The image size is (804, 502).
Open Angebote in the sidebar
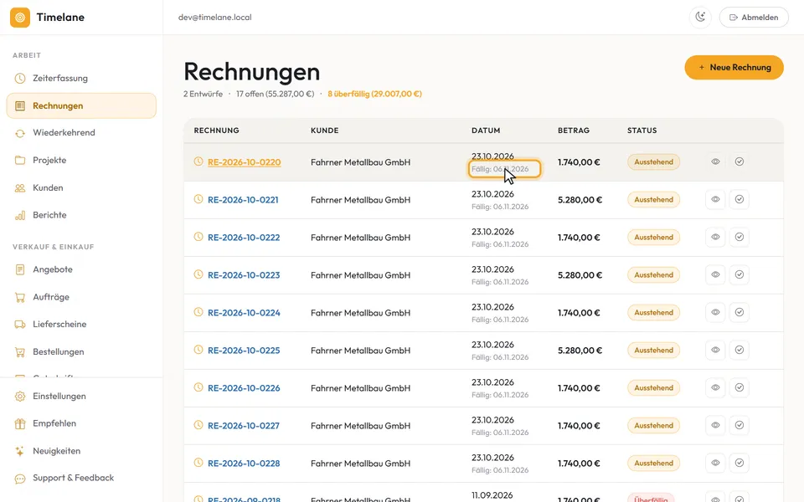(x=81, y=269)
